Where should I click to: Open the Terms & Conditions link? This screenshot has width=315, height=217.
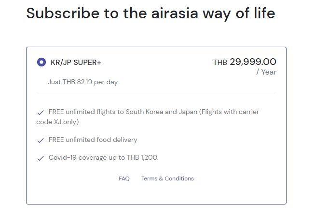pos(167,179)
